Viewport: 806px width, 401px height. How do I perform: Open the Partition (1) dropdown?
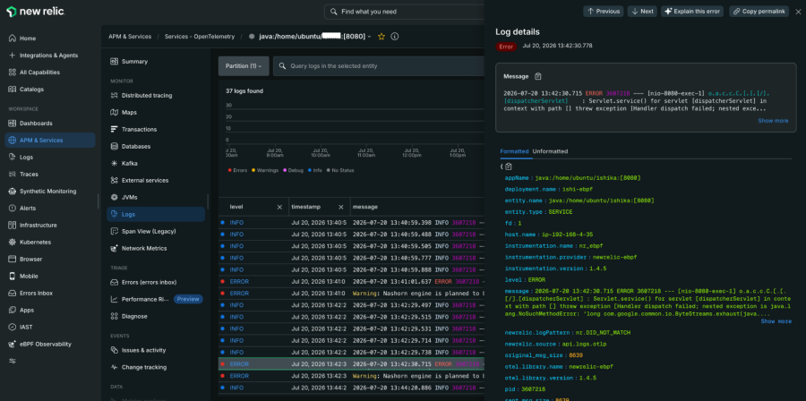(x=244, y=66)
